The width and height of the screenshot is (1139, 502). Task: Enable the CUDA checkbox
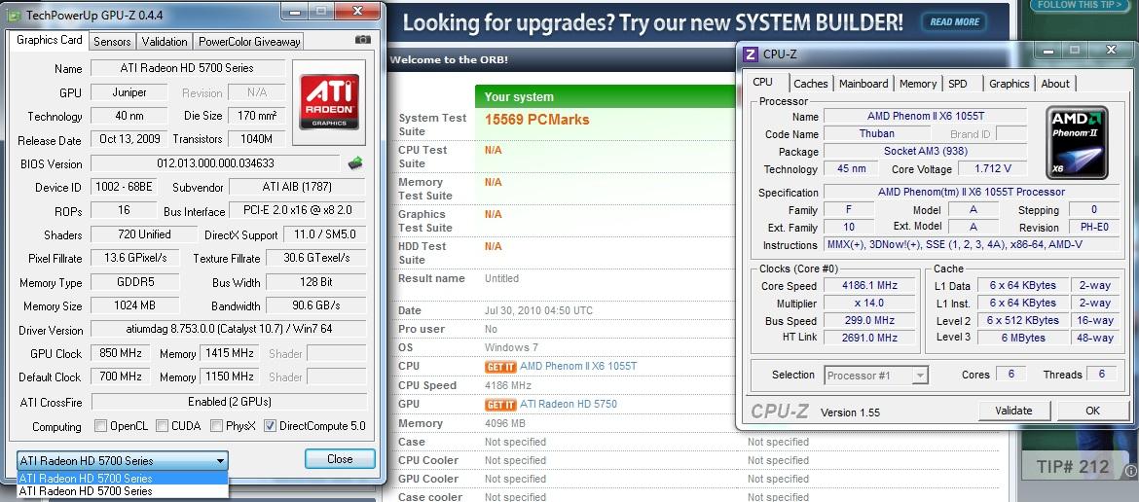(x=162, y=426)
